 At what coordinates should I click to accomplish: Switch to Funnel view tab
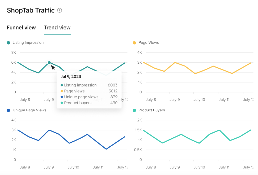21,28
